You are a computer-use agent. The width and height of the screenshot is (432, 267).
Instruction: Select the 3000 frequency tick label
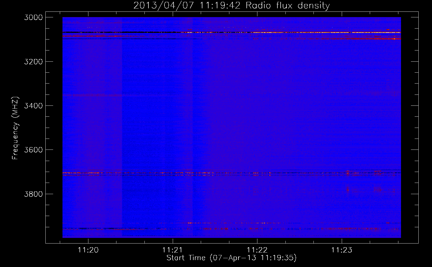(33, 17)
